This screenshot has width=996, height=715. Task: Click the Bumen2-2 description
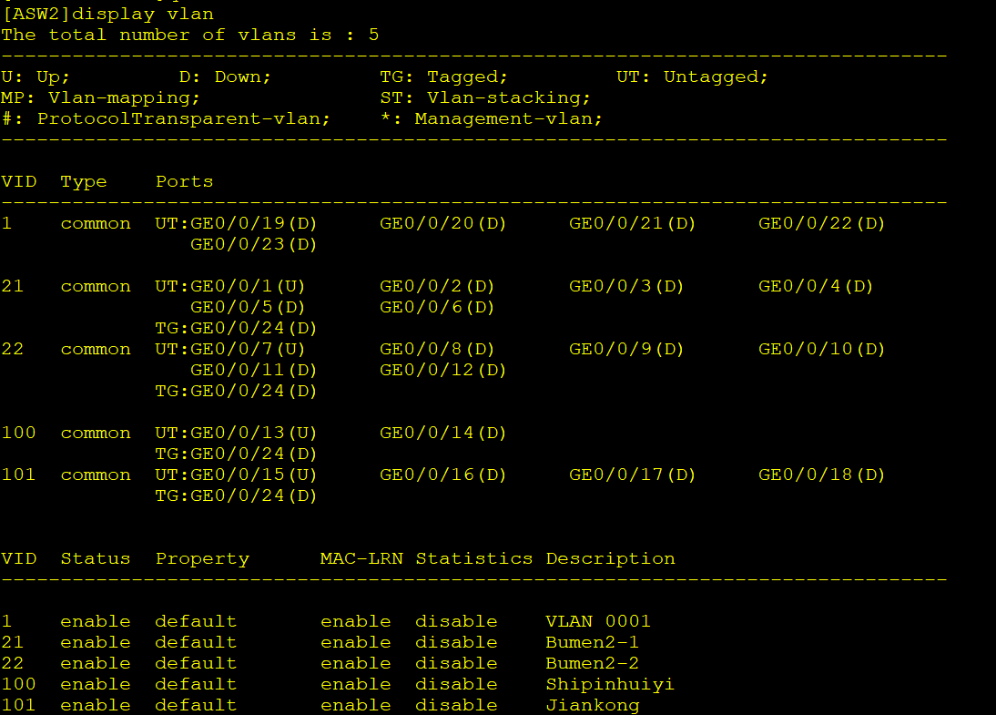tap(592, 663)
